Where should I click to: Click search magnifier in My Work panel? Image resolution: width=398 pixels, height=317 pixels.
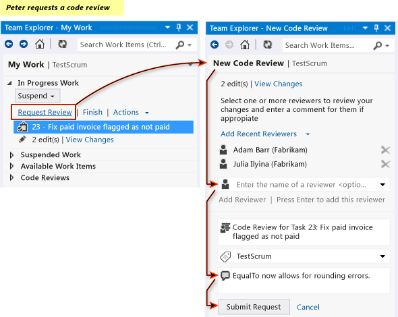point(179,45)
